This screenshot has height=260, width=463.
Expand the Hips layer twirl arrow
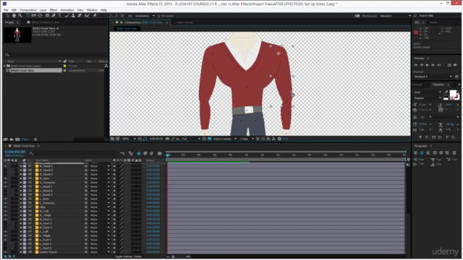tap(21, 207)
